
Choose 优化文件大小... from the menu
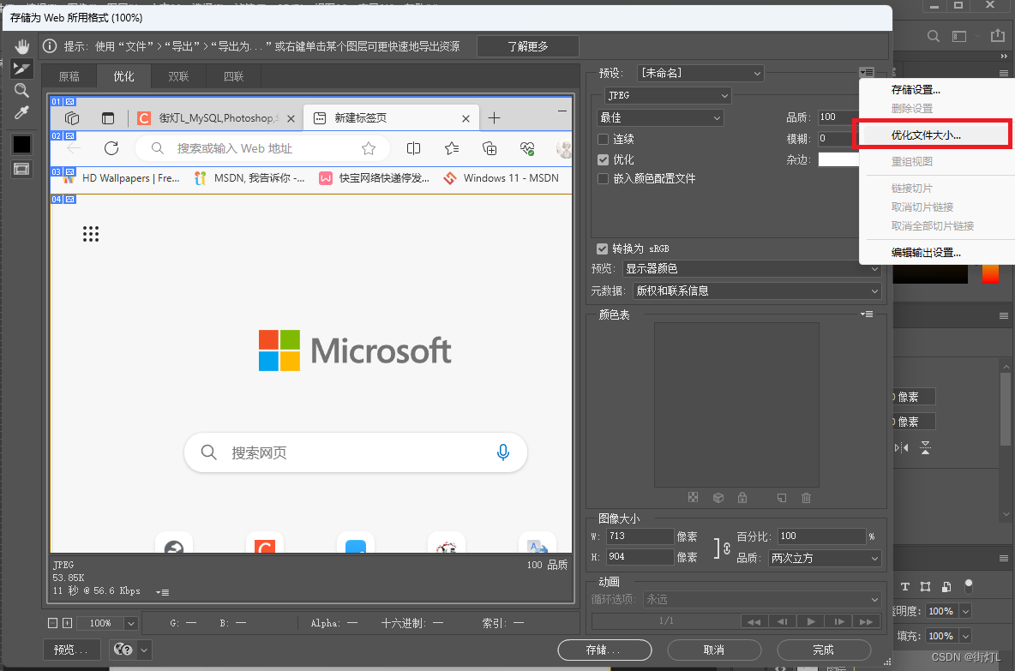926,135
